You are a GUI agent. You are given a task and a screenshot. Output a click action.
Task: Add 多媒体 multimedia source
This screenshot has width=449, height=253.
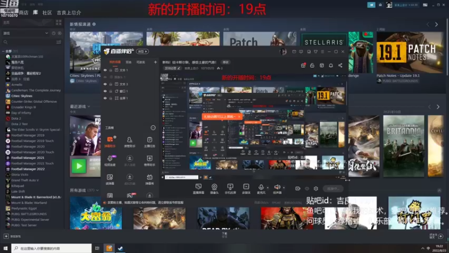pyautogui.click(x=246, y=189)
